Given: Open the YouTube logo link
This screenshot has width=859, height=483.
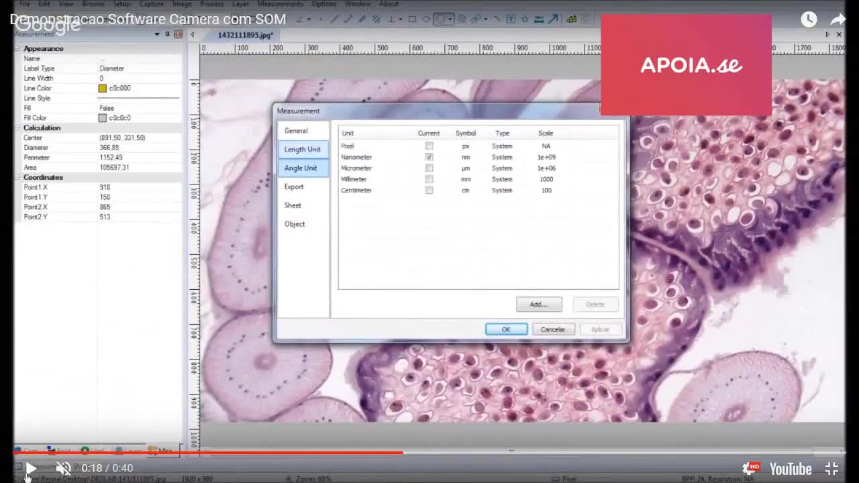Looking at the screenshot, I should pyautogui.click(x=789, y=468).
